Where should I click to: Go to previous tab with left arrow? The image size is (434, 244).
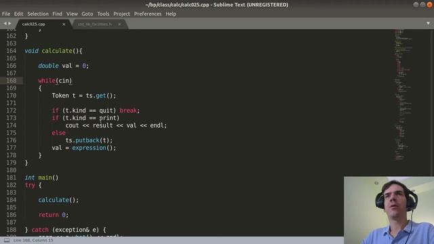pos(5,24)
